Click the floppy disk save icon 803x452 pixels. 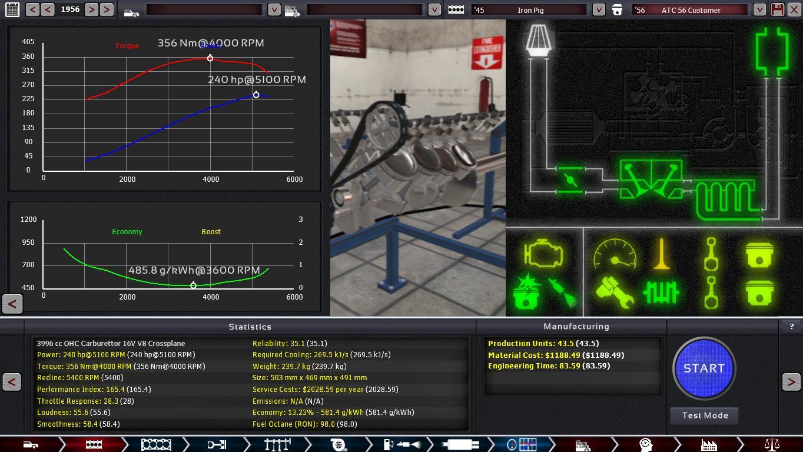(778, 9)
